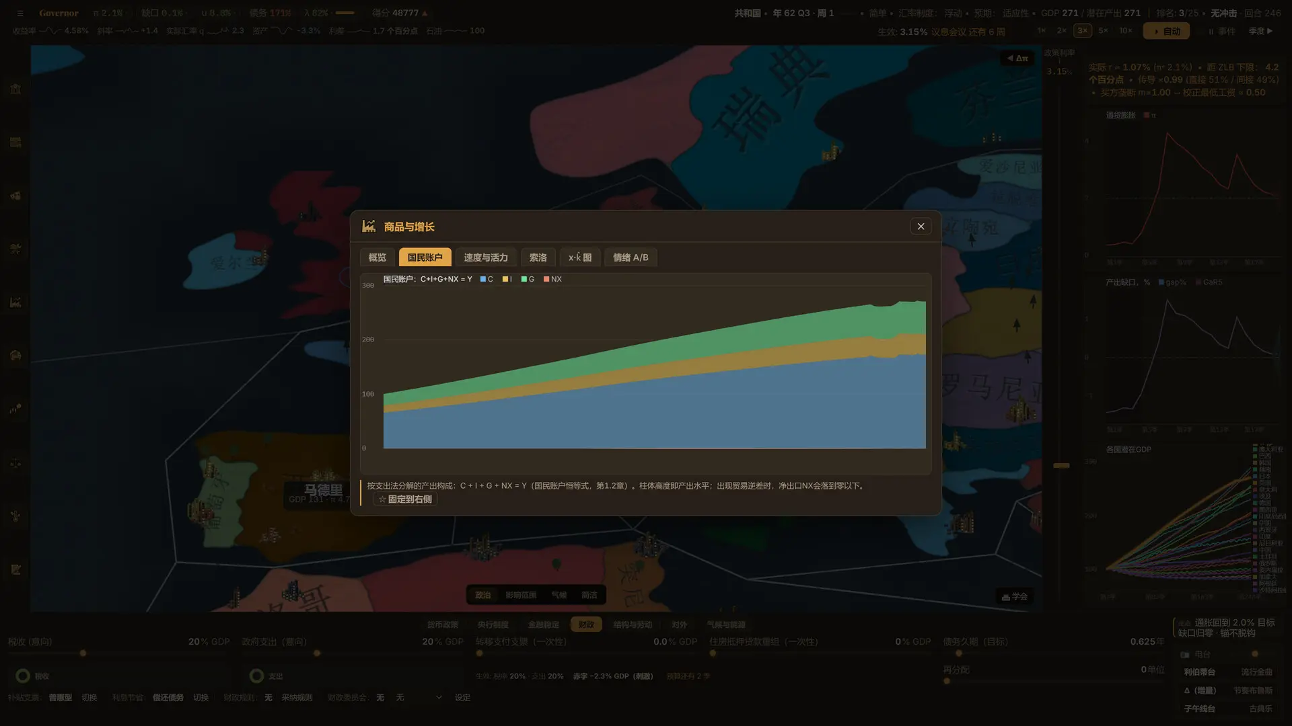Set game speed to 1×
1292x726 pixels.
click(x=1042, y=31)
